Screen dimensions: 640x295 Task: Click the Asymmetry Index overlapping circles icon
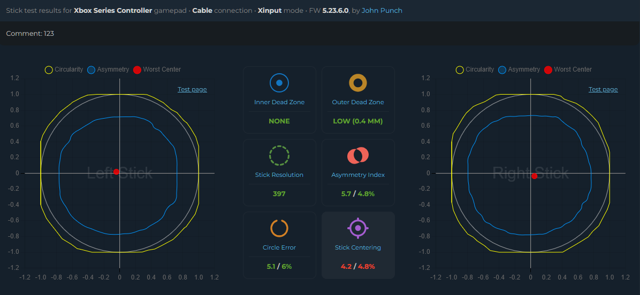(358, 155)
